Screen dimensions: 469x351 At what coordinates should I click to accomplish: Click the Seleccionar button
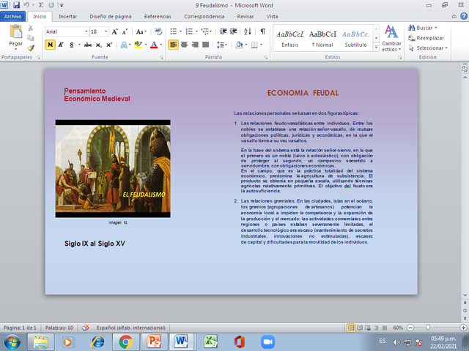(428, 48)
